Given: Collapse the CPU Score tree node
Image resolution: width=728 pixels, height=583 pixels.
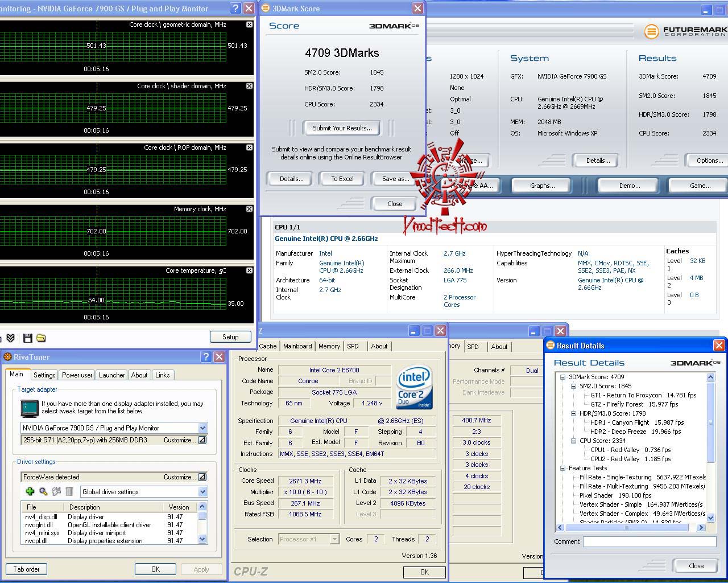Looking at the screenshot, I should click(573, 441).
